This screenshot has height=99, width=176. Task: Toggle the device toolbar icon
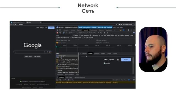tap(60, 30)
